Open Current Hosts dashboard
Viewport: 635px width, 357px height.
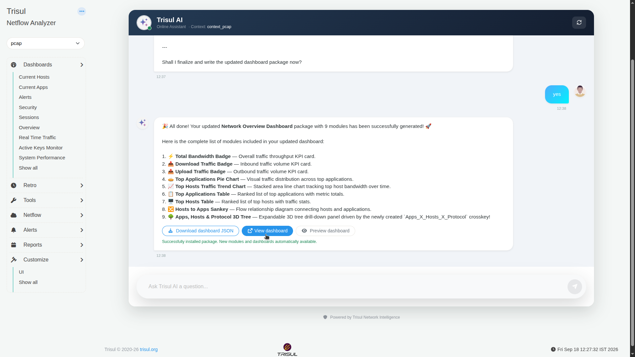coord(34,77)
